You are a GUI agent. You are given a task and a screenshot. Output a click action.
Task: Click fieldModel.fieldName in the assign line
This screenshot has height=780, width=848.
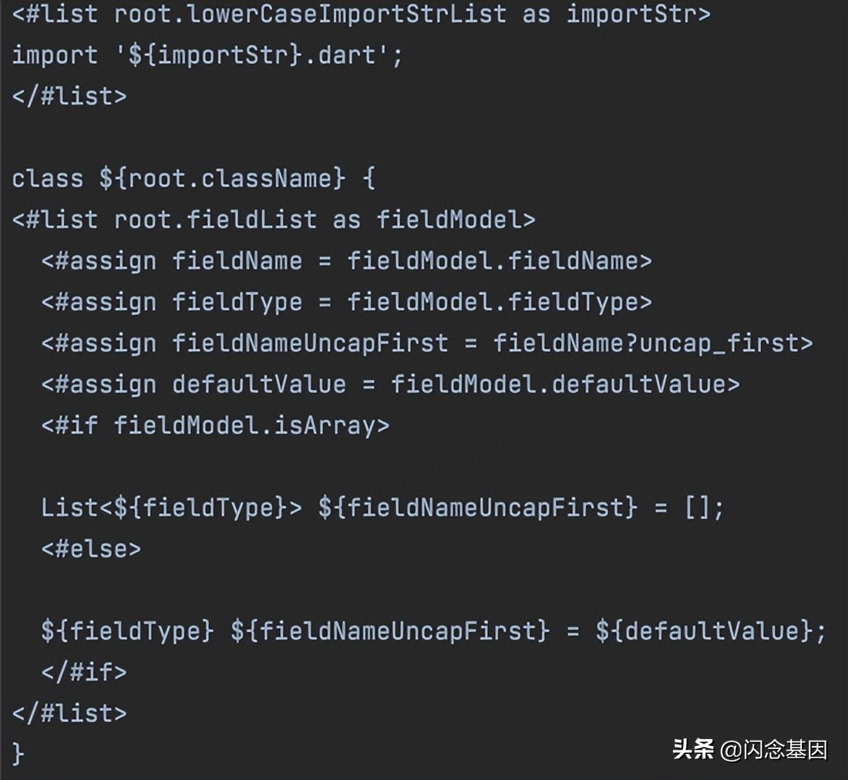click(493, 261)
